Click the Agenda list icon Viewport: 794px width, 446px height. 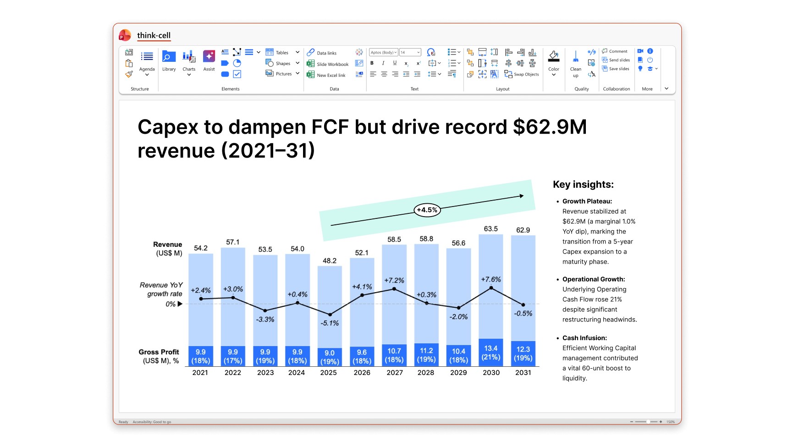click(x=147, y=56)
